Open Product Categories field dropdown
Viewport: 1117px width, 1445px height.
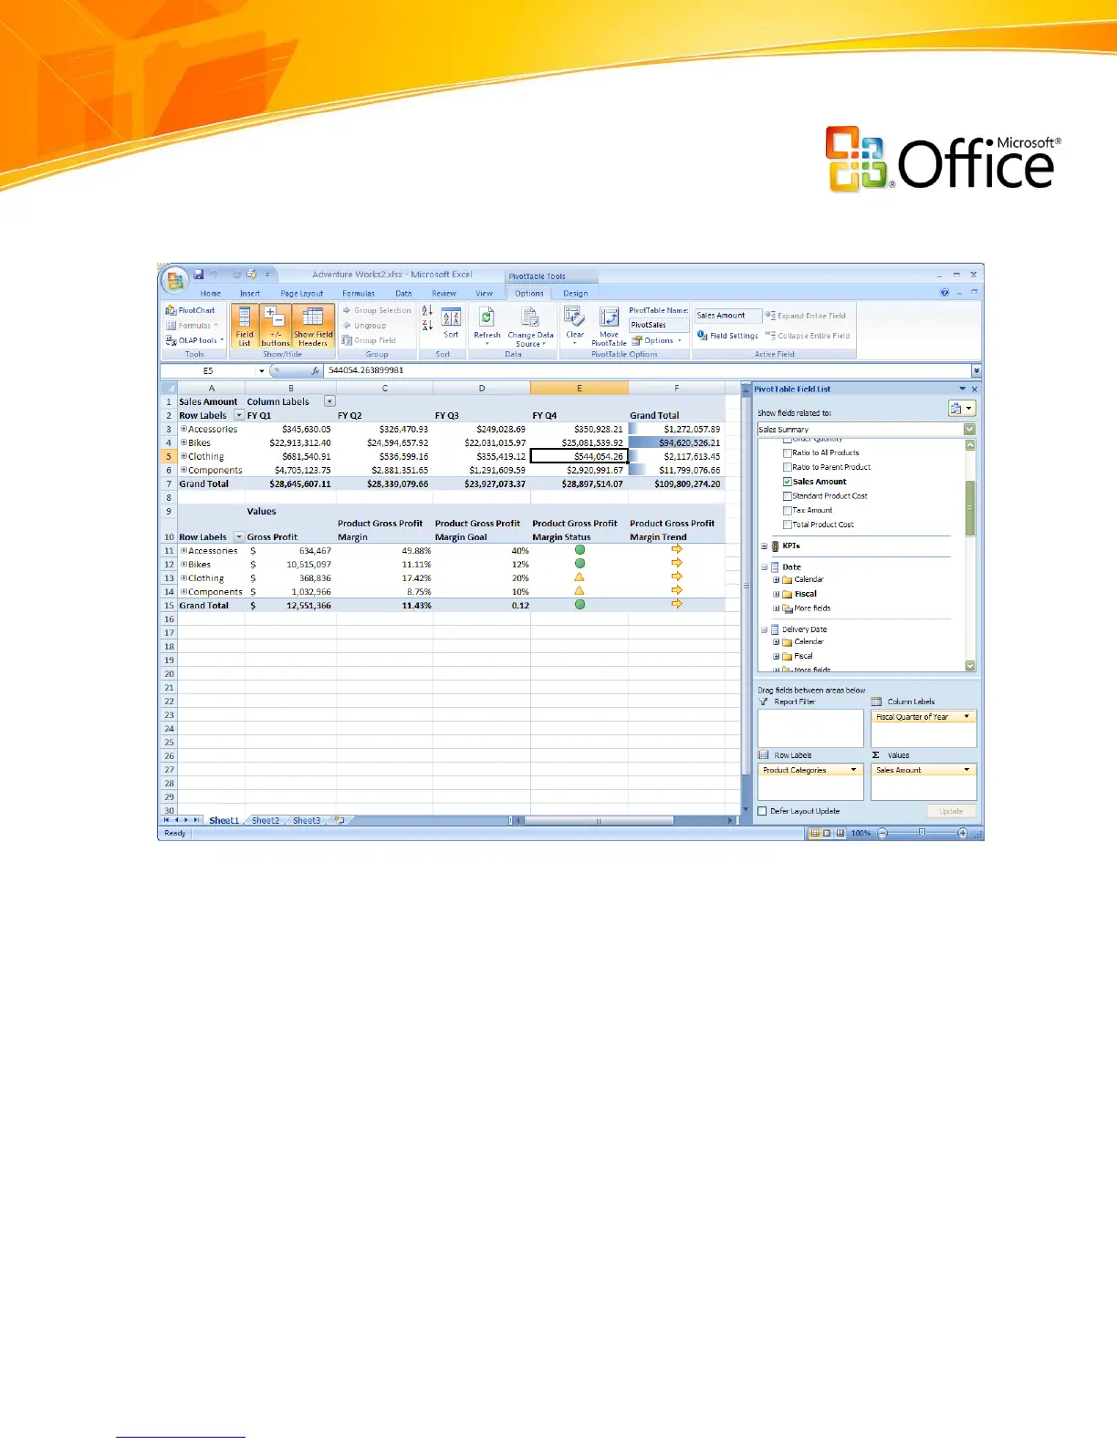[x=854, y=770]
